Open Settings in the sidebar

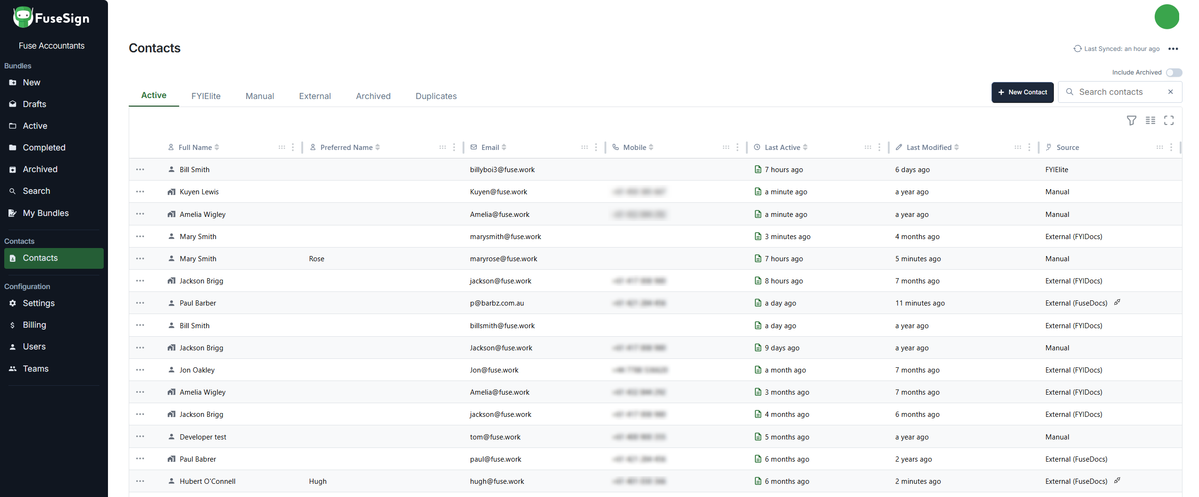click(39, 303)
